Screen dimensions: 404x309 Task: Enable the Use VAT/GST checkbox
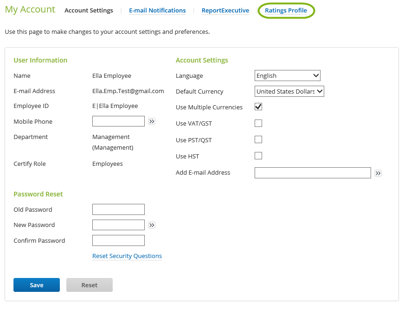click(x=258, y=123)
